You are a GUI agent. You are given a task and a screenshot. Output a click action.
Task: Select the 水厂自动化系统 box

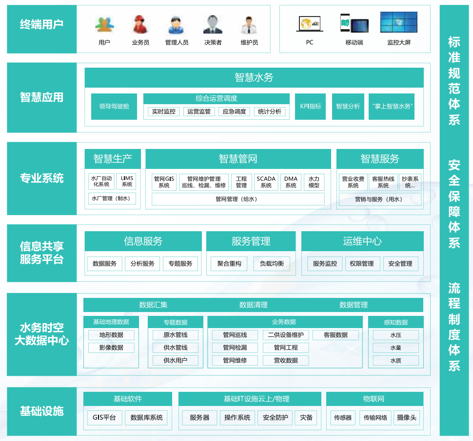101,182
